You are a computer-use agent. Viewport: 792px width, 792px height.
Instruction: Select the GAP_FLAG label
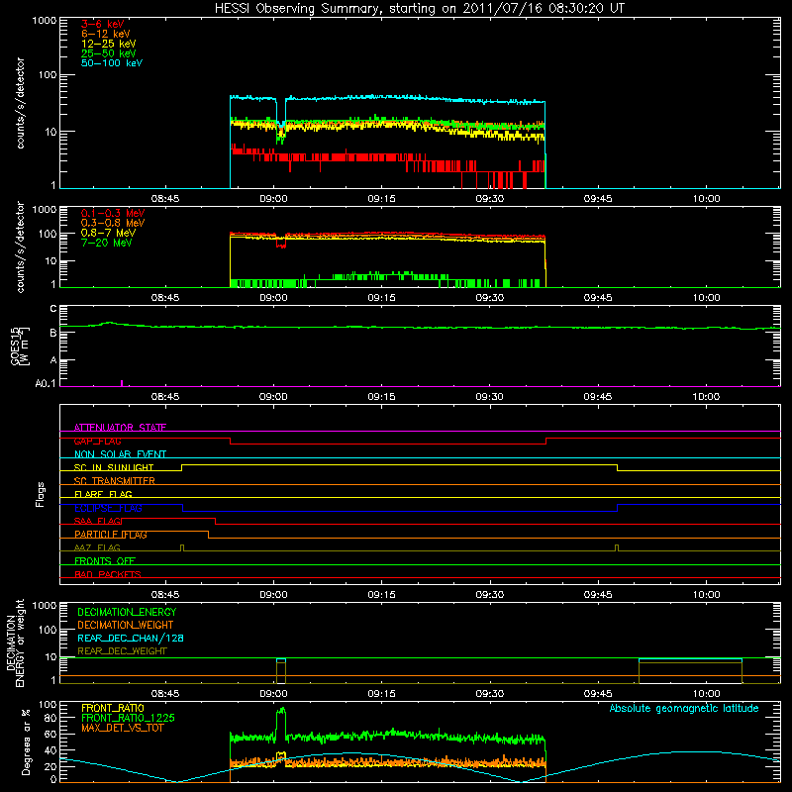click(x=97, y=441)
